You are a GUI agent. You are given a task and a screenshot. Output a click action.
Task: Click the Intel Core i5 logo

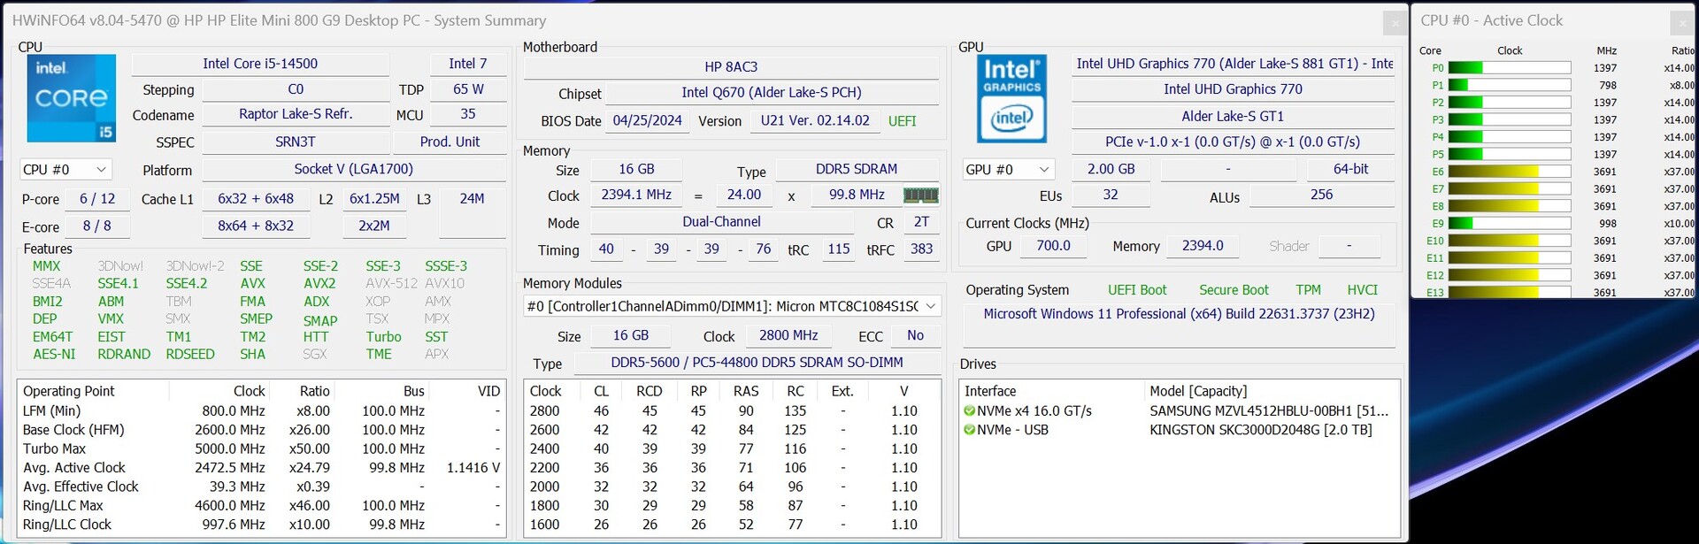72,98
